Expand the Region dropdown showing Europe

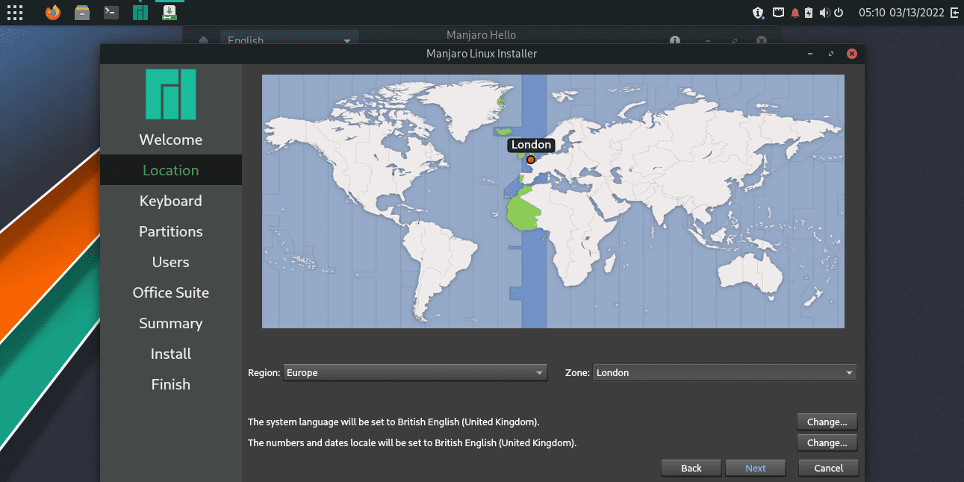(415, 372)
